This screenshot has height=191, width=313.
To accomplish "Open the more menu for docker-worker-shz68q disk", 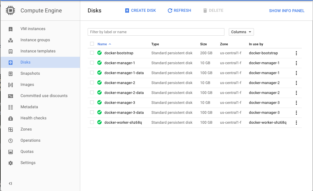I will tap(296, 123).
